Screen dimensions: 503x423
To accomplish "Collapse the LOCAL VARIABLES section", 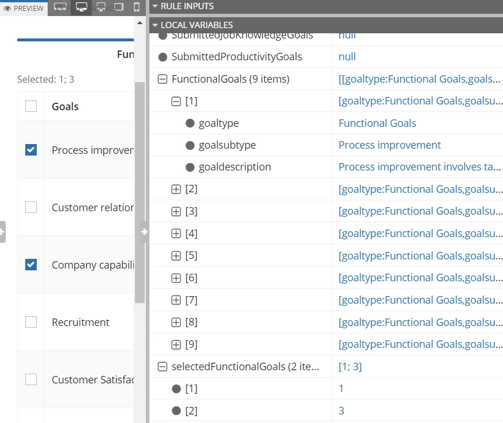I will click(155, 25).
